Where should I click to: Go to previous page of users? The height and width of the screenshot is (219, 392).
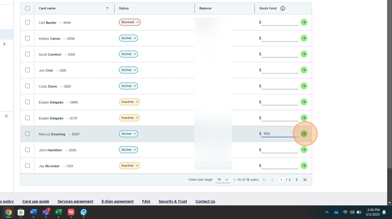pos(273,179)
